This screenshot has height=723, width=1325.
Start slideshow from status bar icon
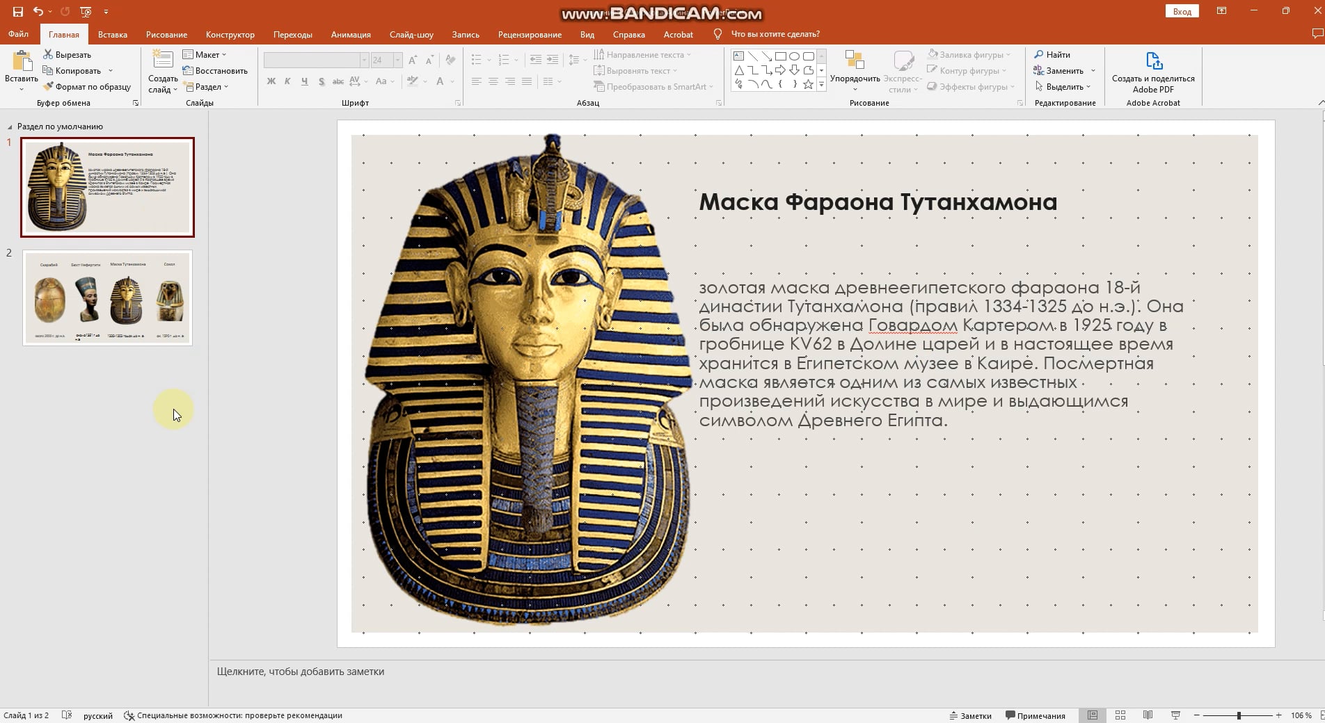(x=1175, y=715)
